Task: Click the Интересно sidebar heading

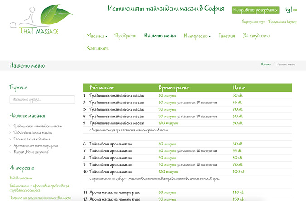Action: (x=22, y=168)
